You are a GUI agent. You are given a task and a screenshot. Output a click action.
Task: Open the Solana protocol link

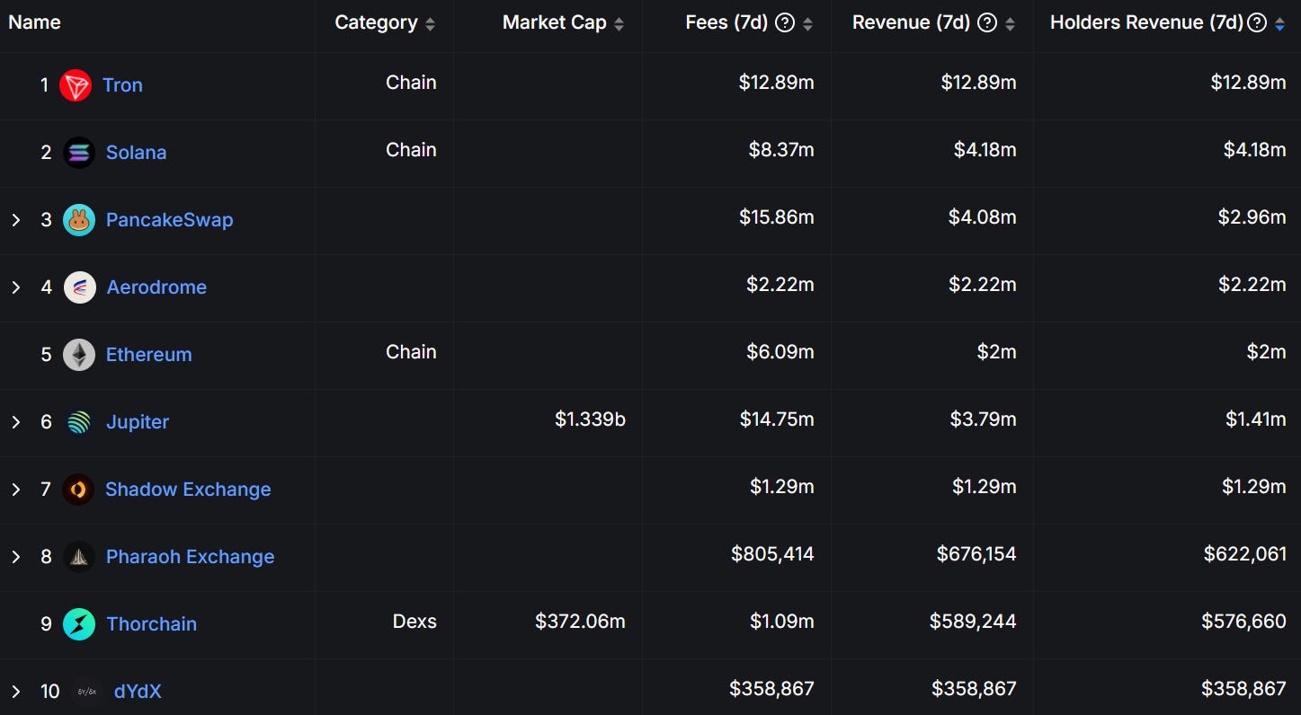coord(136,153)
